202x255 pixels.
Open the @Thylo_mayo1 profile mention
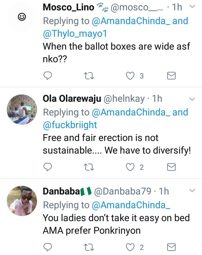tap(75, 33)
